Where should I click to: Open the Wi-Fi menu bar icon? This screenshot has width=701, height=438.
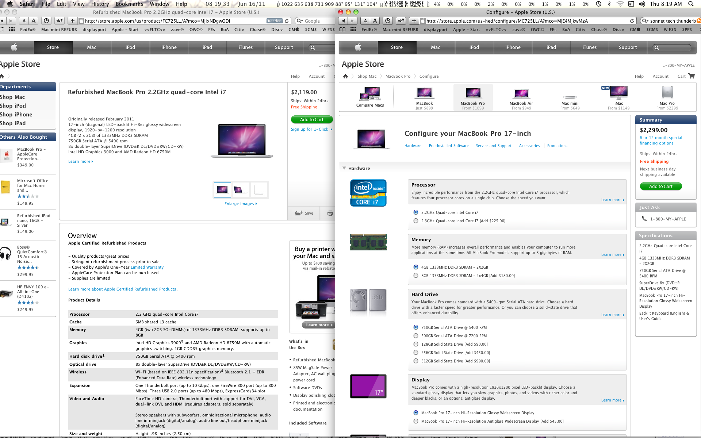(x=620, y=4)
